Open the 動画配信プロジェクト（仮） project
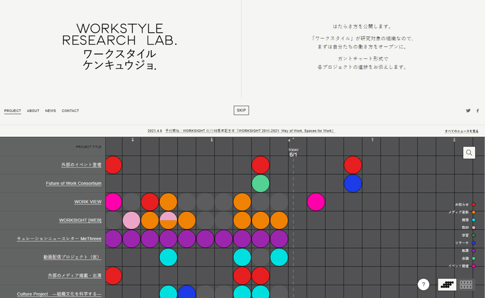485x298 pixels. click(x=72, y=257)
